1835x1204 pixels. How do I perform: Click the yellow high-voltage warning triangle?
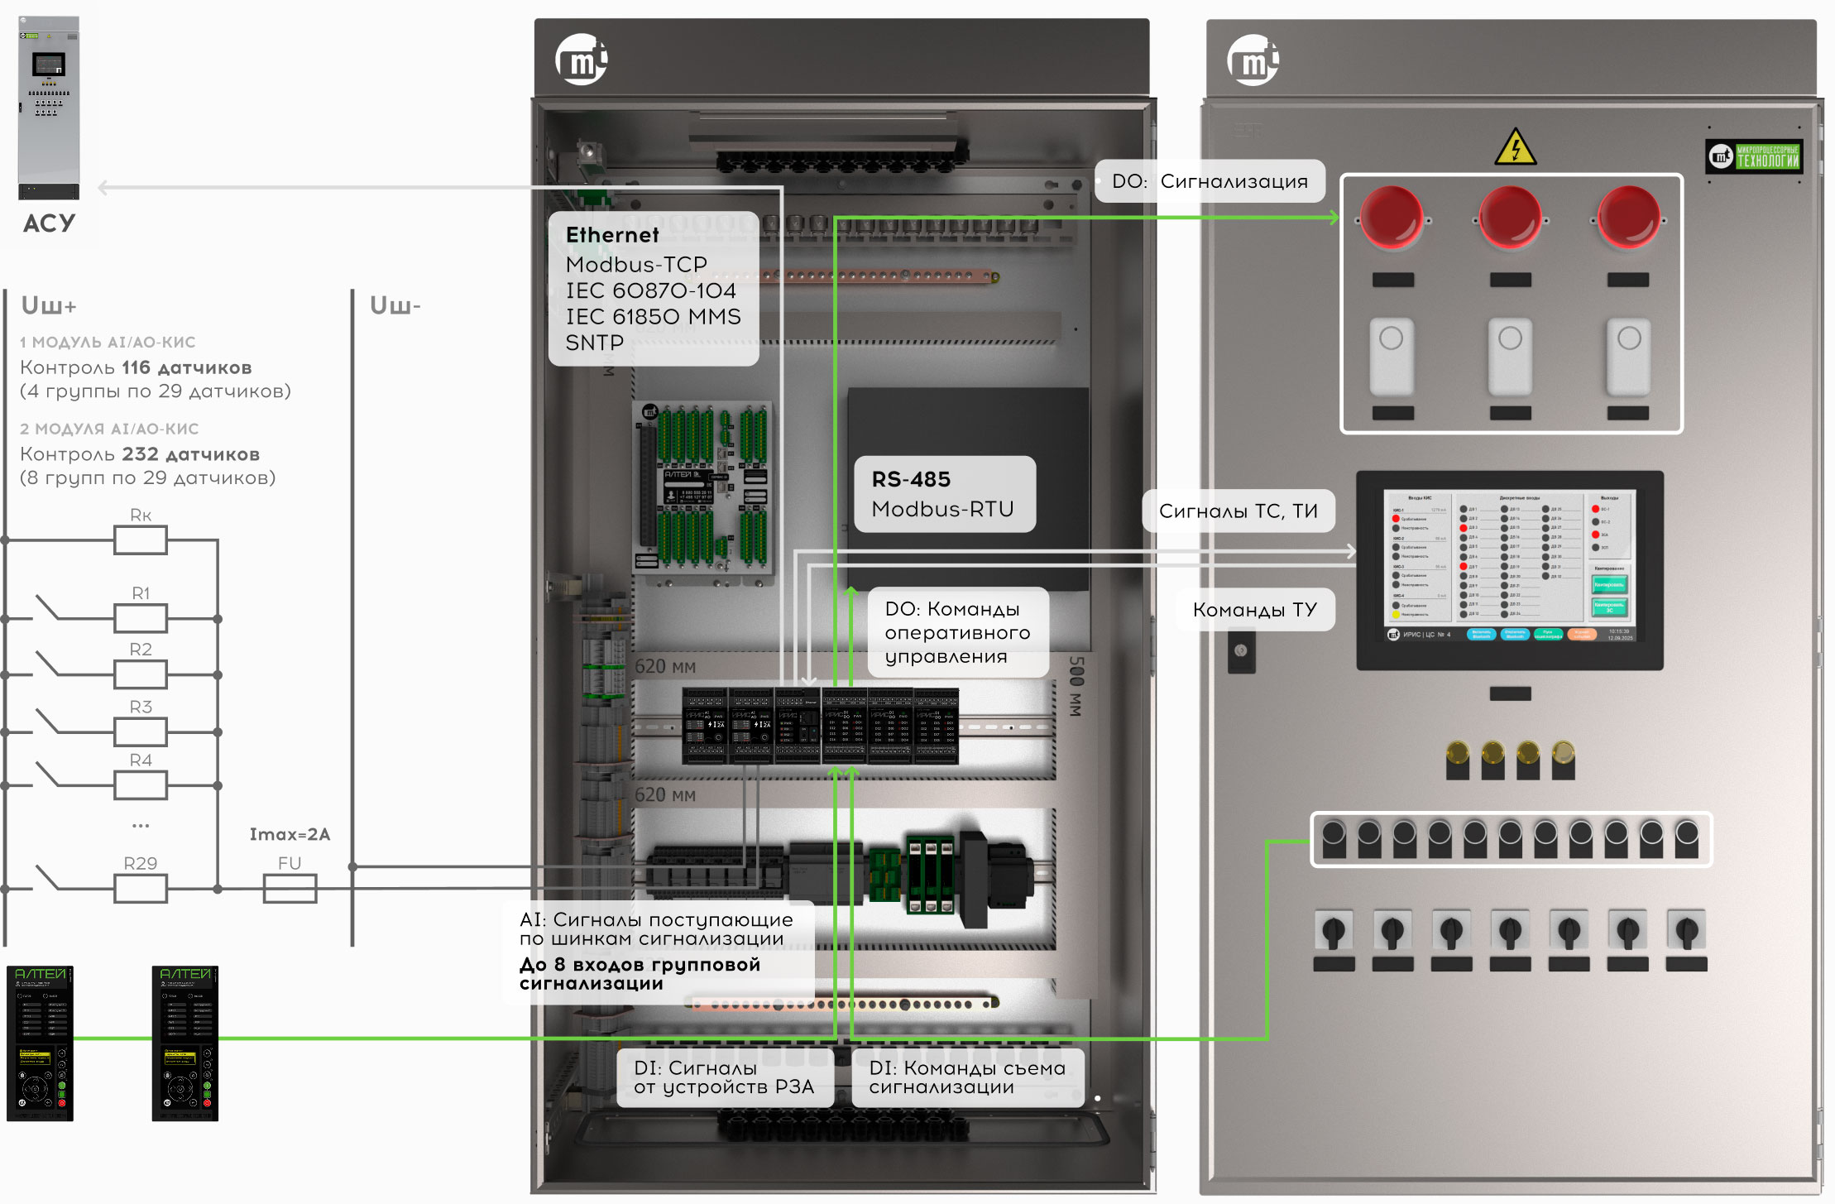coord(1515,147)
